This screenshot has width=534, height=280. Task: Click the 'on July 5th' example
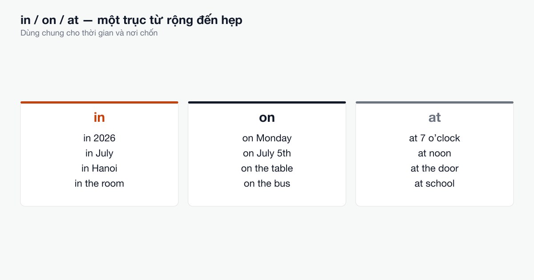tap(267, 153)
